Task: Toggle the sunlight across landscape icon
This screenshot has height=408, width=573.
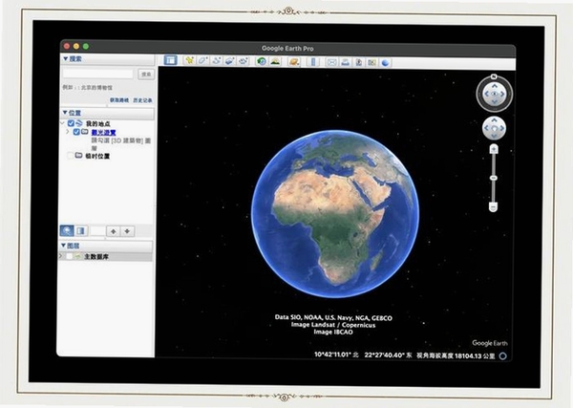Action: [x=275, y=61]
